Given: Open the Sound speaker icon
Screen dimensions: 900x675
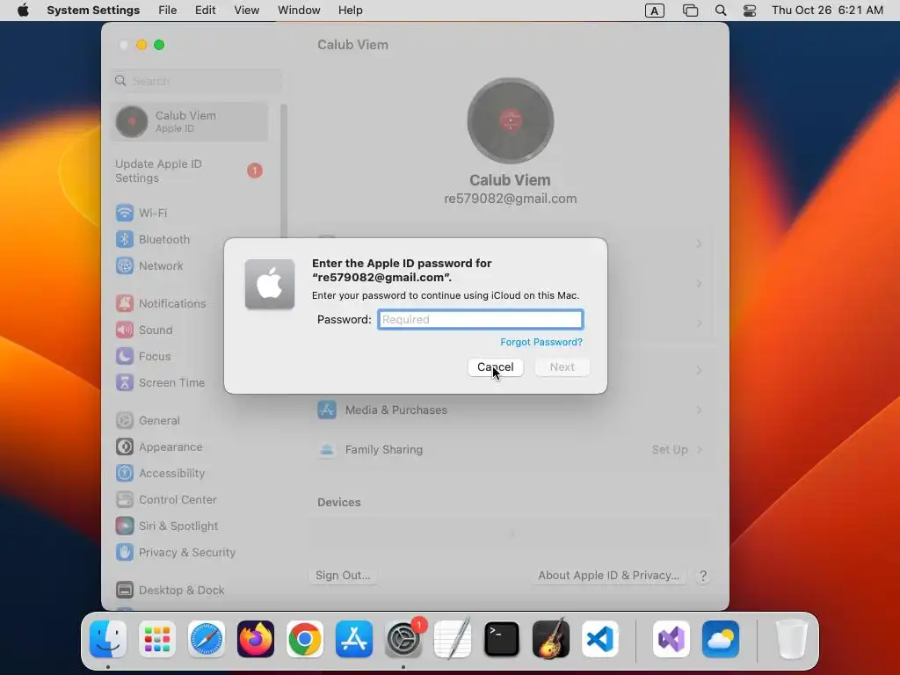Looking at the screenshot, I should coord(125,330).
